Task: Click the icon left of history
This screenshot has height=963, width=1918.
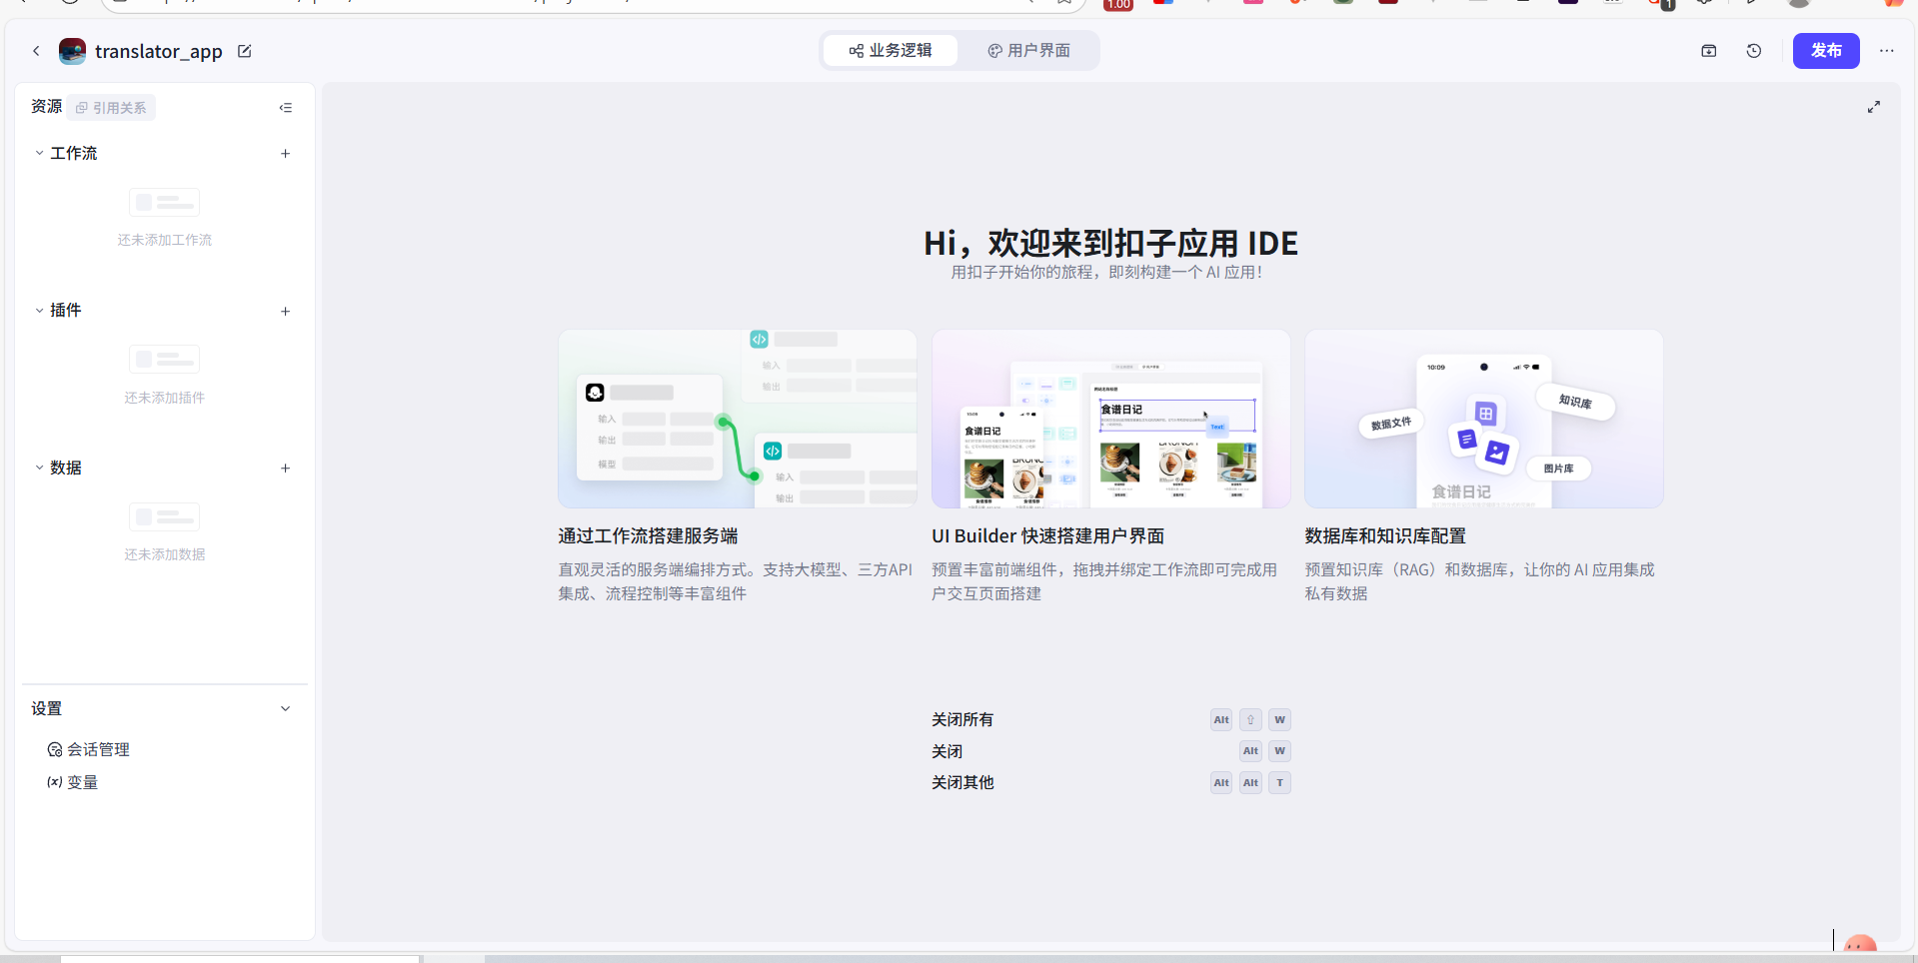Action: pos(1709,51)
